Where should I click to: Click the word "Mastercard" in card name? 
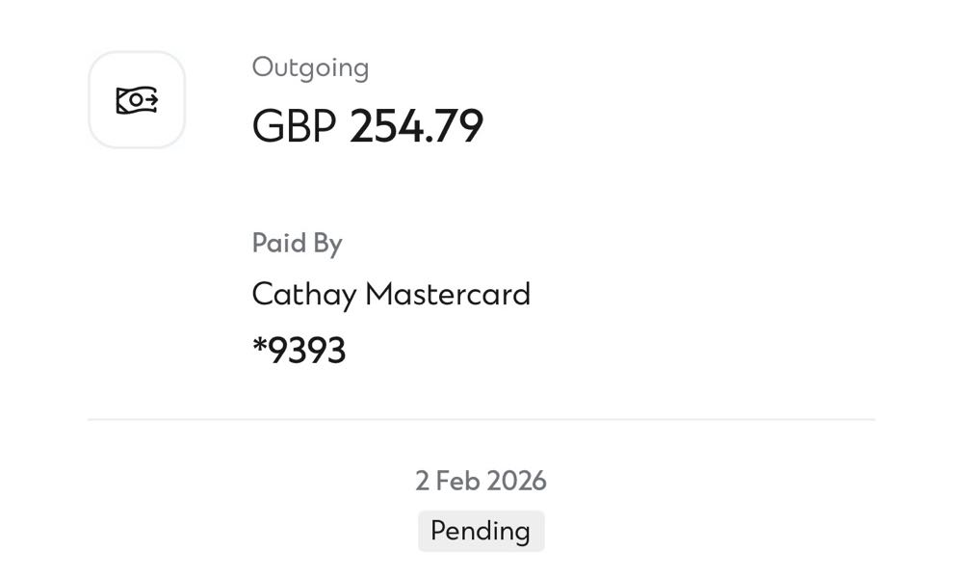coord(448,294)
